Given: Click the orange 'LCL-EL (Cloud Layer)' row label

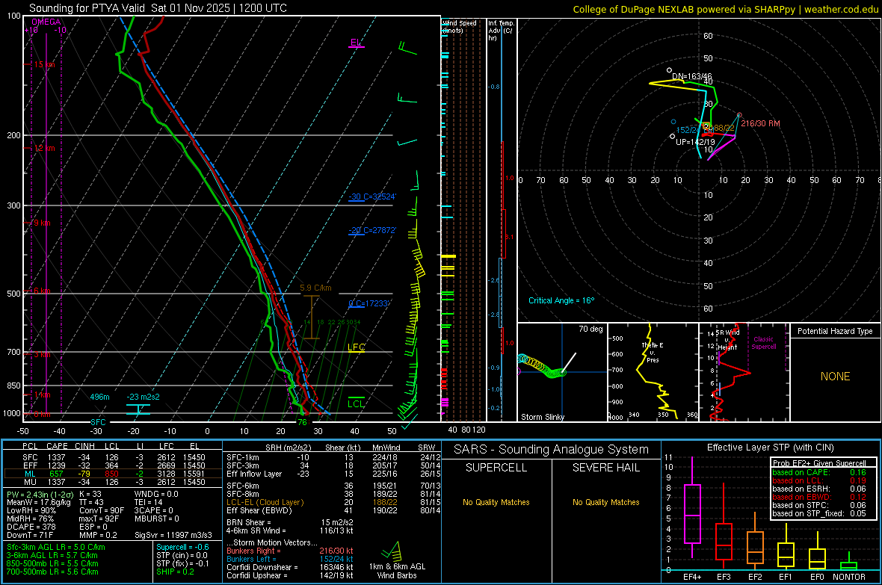Looking at the screenshot, I should pos(265,502).
